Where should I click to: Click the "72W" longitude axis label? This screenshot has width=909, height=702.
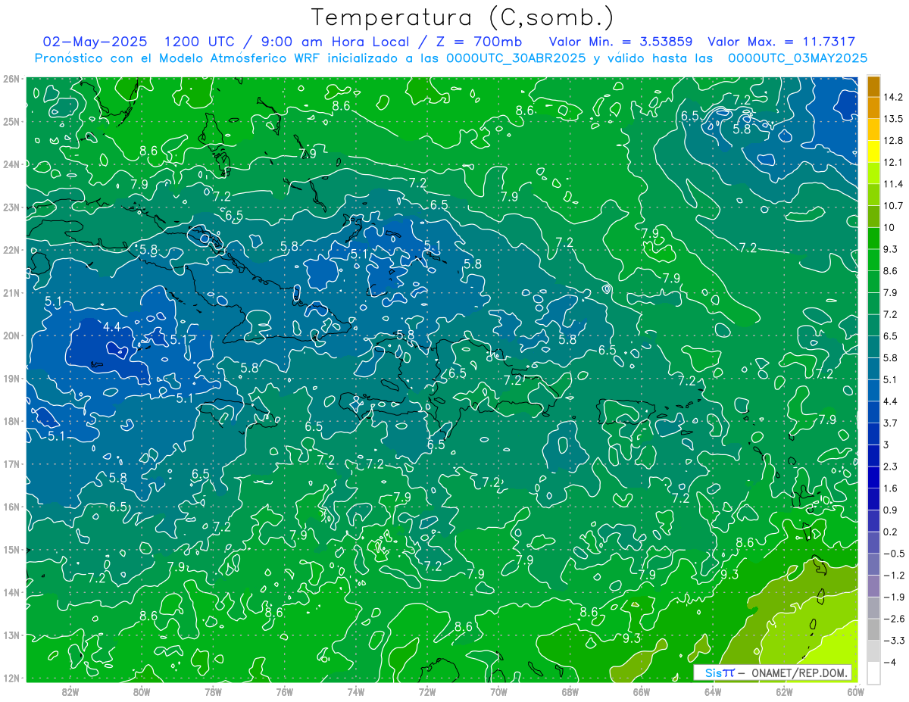426,691
